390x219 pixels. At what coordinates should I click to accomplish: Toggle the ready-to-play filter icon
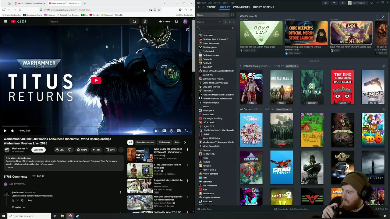(x=234, y=22)
